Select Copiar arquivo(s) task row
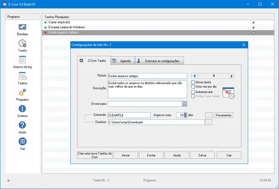The height and width of the screenshot is (189, 279). pos(158,23)
